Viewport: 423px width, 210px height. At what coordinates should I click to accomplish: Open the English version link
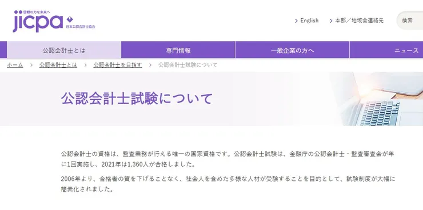309,20
